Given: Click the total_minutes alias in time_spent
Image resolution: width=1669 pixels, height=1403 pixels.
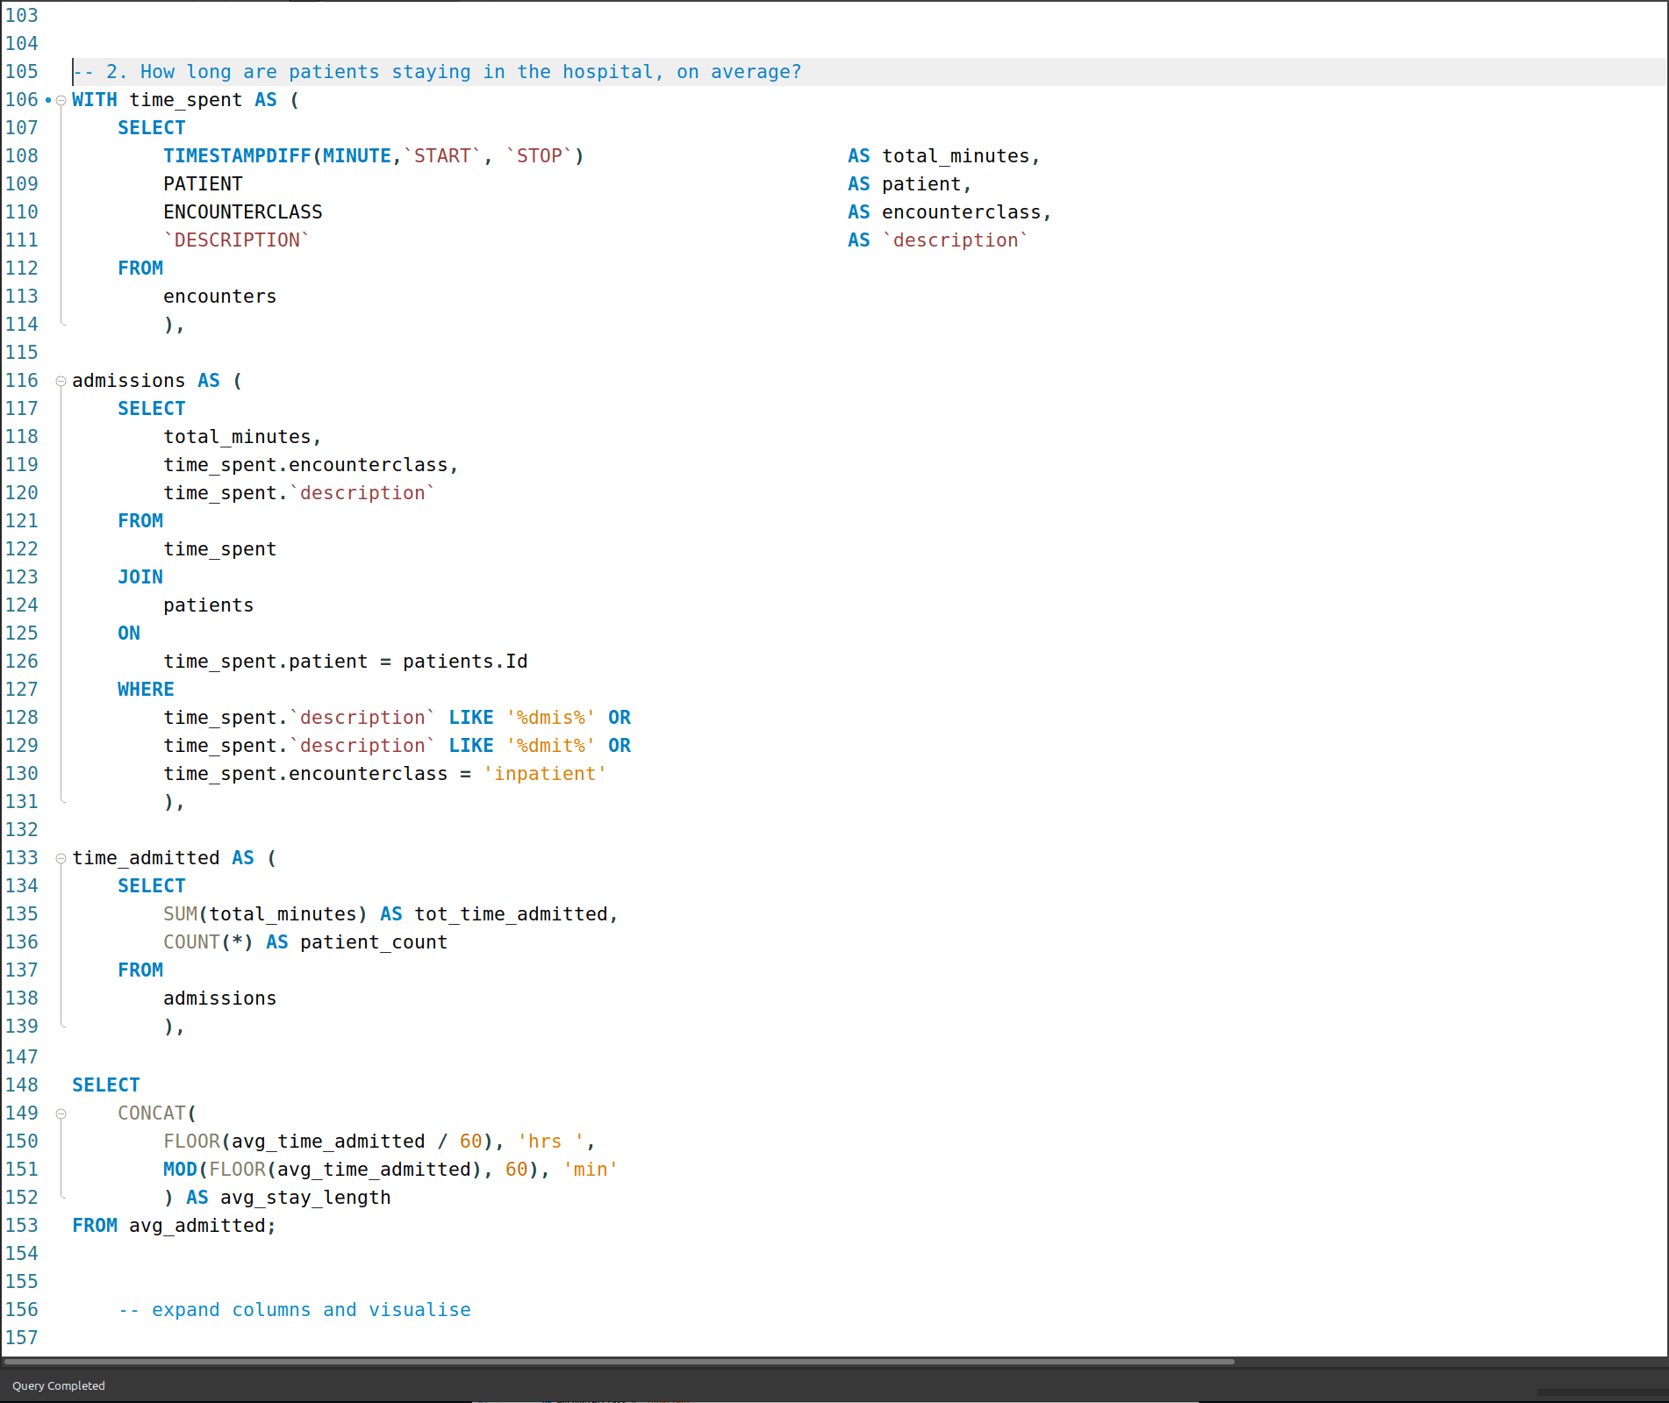Looking at the screenshot, I should point(956,156).
